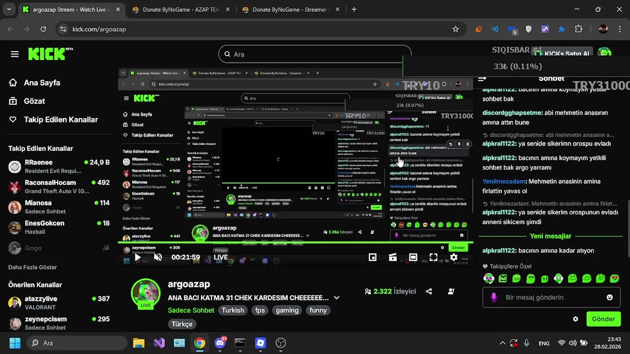Click the green video progress bar
The width and height of the screenshot is (630, 354).
coord(295,242)
